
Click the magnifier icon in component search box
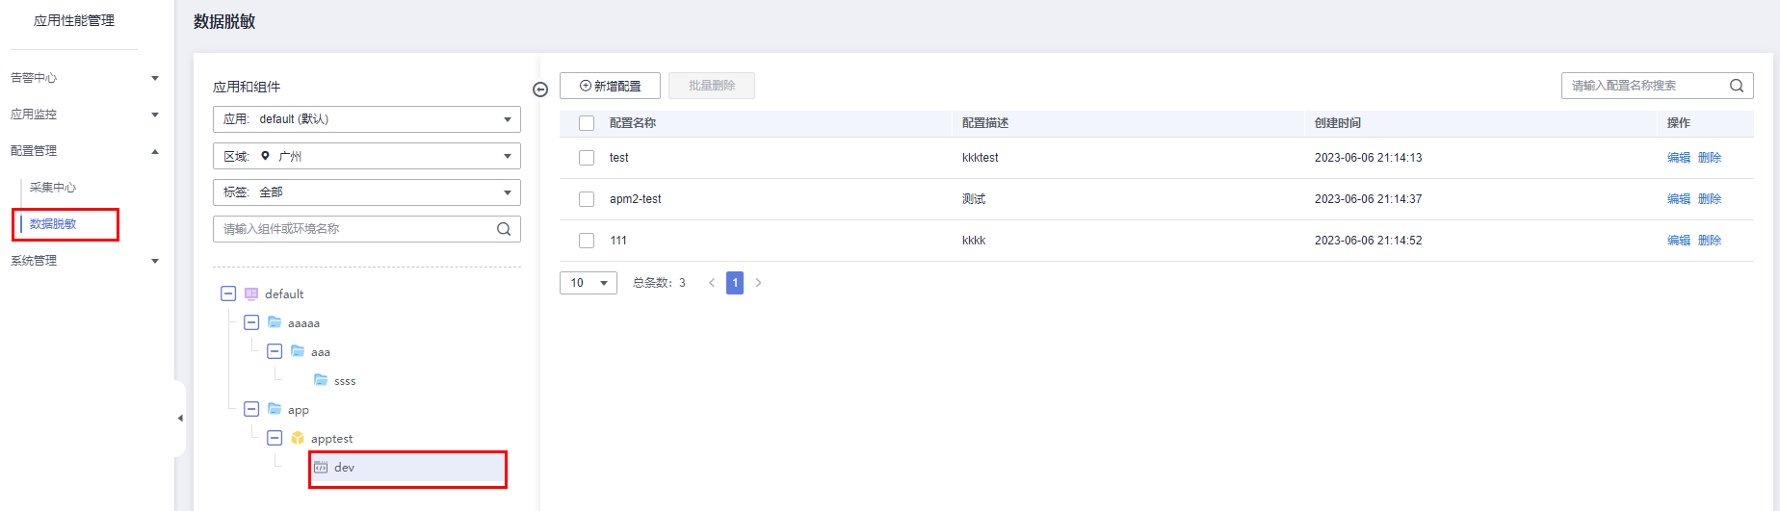coord(503,229)
